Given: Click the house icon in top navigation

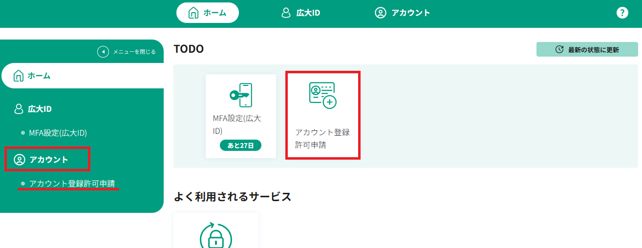Looking at the screenshot, I should coord(193,13).
